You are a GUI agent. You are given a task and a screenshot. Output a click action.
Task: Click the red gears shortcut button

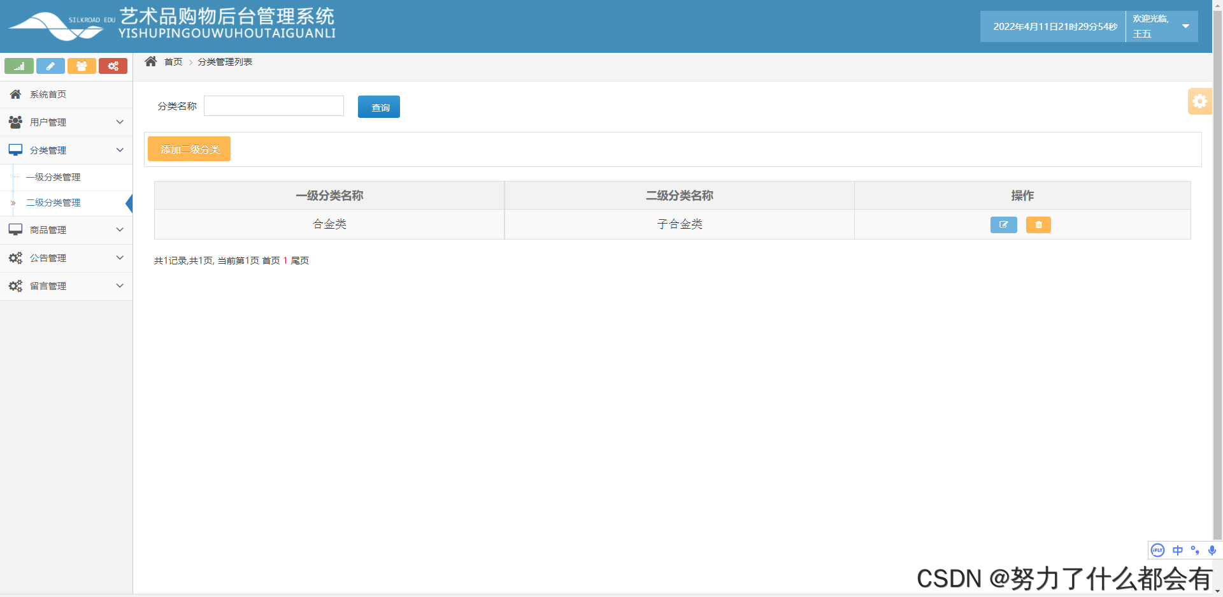coord(113,66)
